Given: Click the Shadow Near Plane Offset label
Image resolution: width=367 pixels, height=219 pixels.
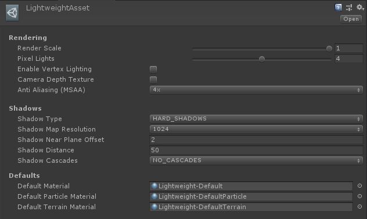Looking at the screenshot, I should pos(60,140).
